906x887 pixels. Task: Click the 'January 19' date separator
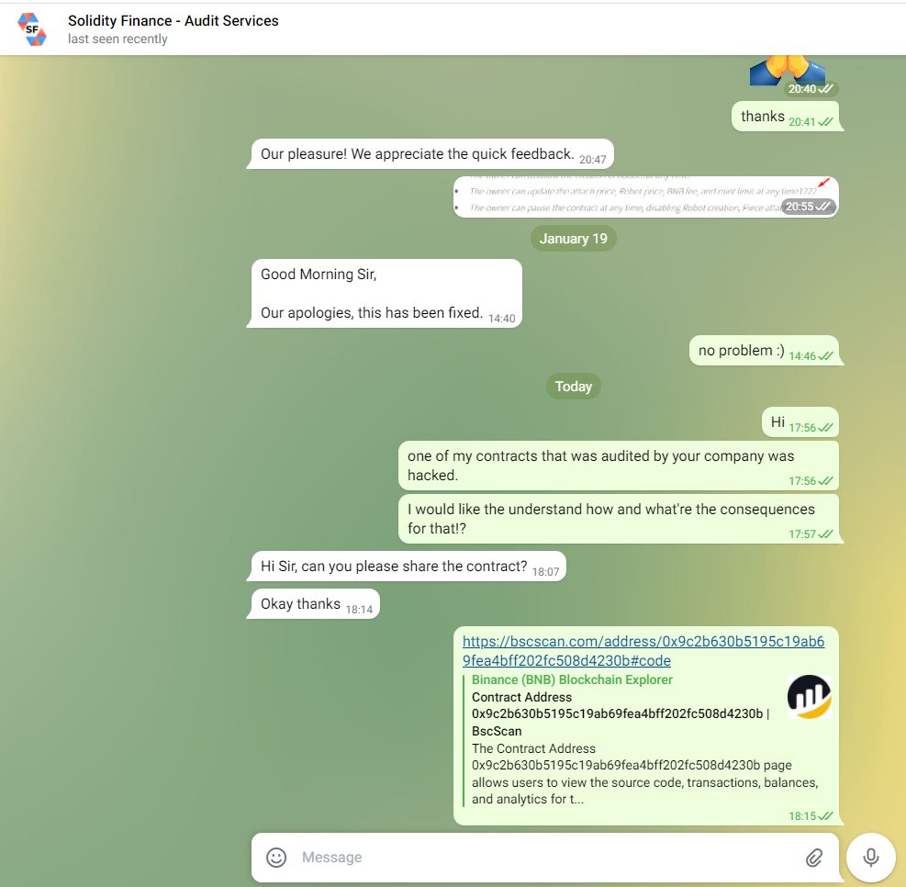point(573,239)
